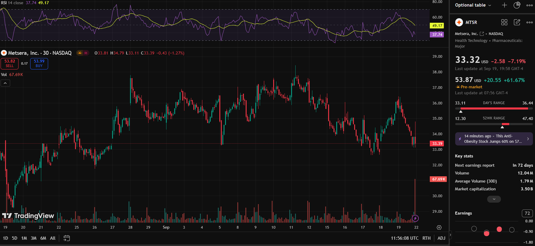The image size is (535, 246).
Task: Click the RSI 14 close indicator legend
Action: pos(12,3)
